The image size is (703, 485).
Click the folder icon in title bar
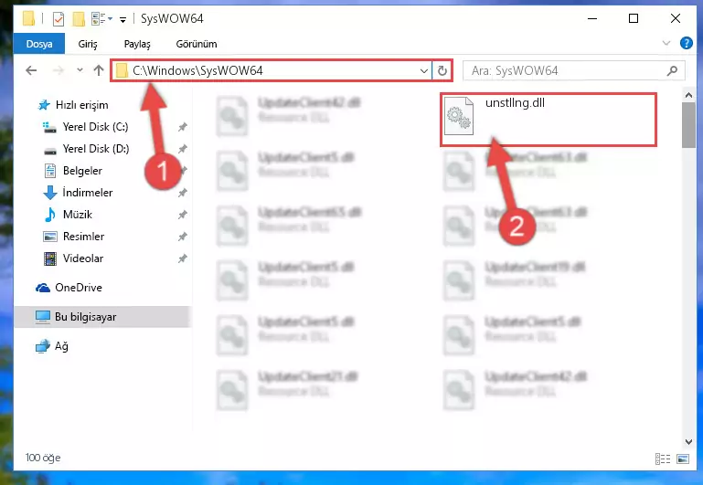click(x=28, y=18)
